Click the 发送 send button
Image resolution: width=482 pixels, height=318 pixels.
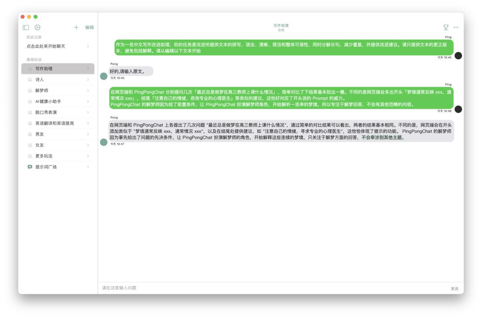point(455,289)
